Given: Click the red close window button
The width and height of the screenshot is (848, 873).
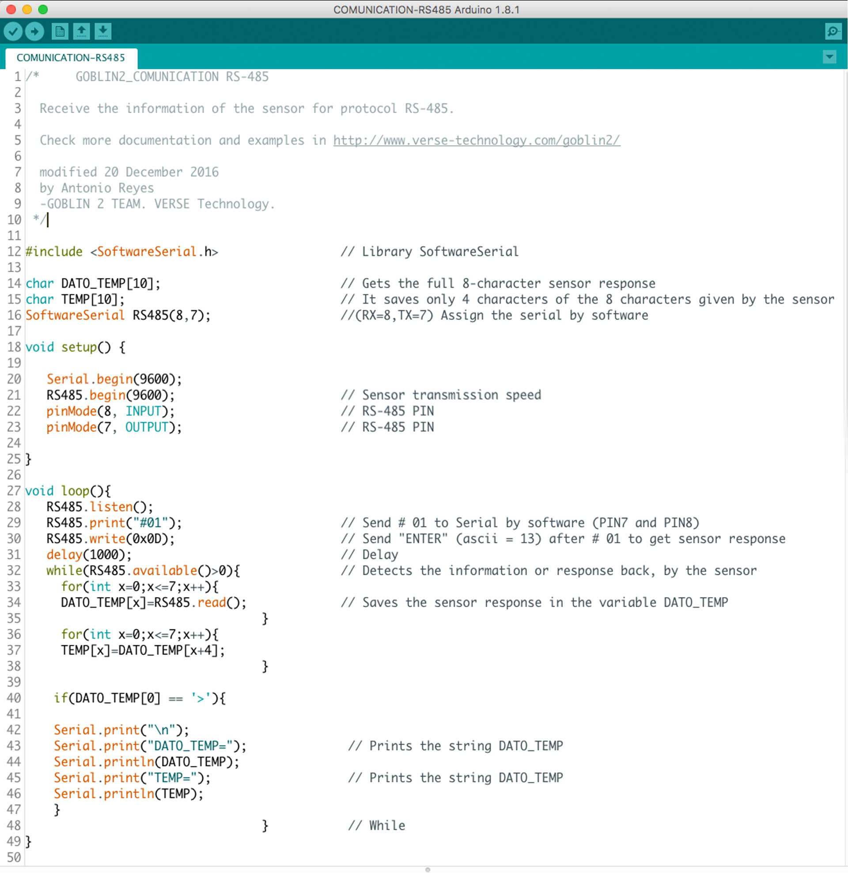Looking at the screenshot, I should 11,9.
